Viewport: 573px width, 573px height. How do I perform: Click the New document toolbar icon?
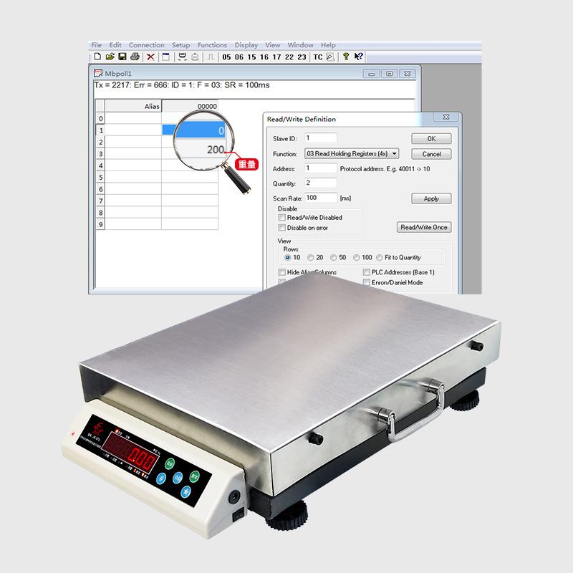(97, 57)
